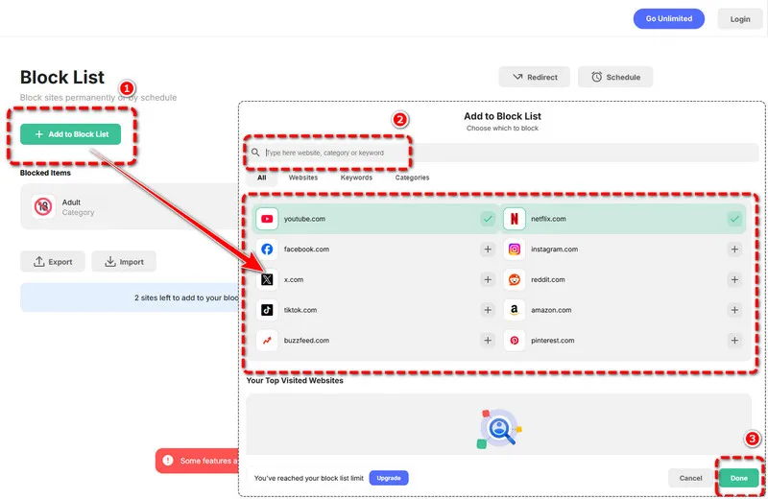This screenshot has width=768, height=499.
Task: Add pinterest.com with its plus button
Action: (x=734, y=341)
